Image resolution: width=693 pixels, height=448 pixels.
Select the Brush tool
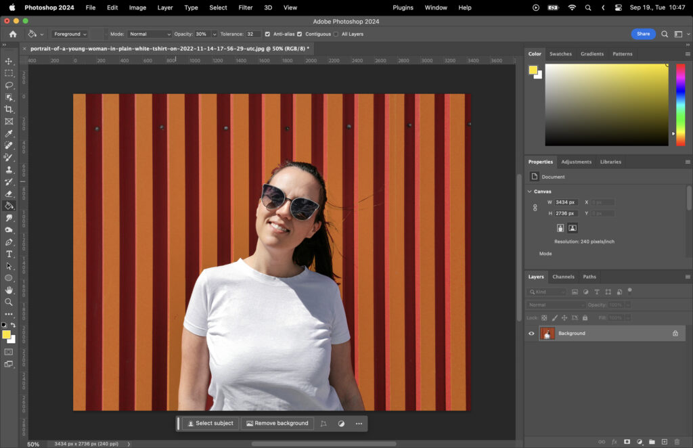click(9, 158)
